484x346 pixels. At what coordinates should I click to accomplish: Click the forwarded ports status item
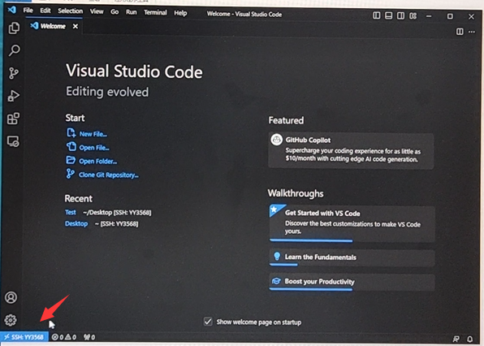(x=89, y=337)
